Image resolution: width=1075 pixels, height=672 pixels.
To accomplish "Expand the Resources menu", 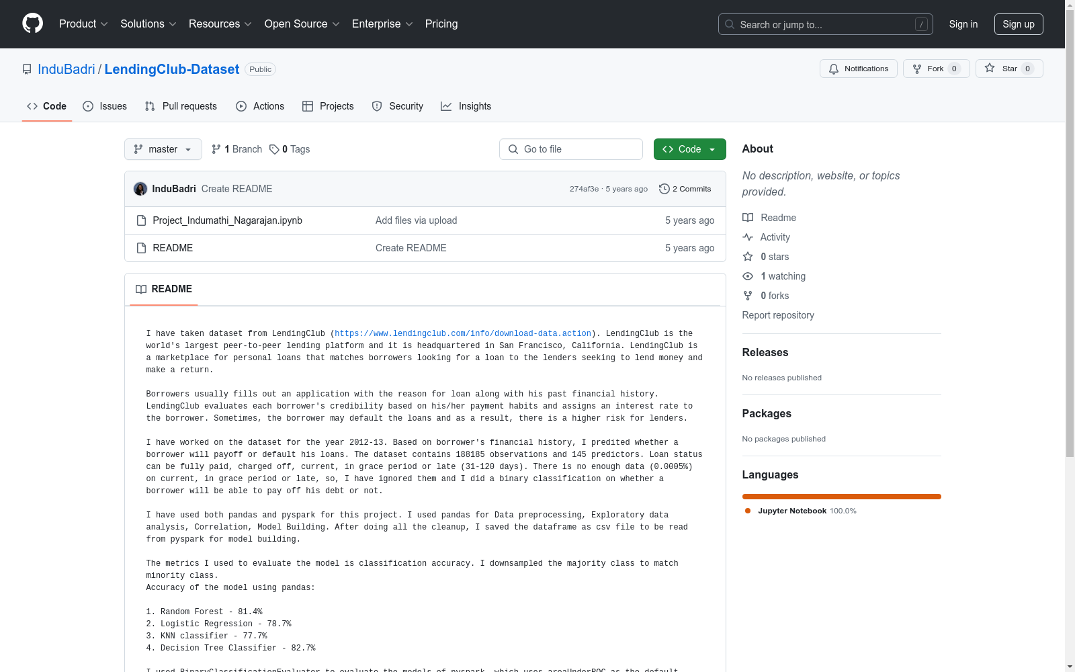I will (x=220, y=24).
